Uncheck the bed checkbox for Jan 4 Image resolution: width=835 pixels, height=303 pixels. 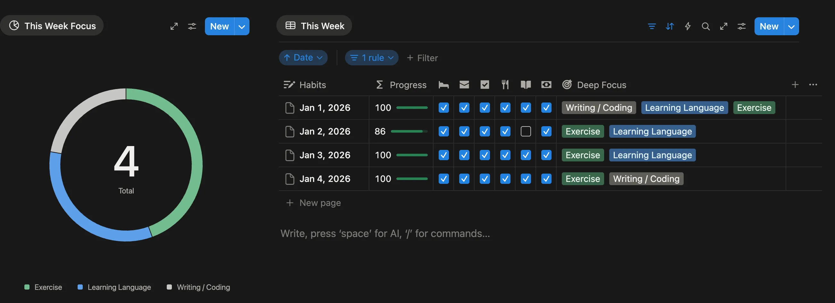pyautogui.click(x=443, y=179)
